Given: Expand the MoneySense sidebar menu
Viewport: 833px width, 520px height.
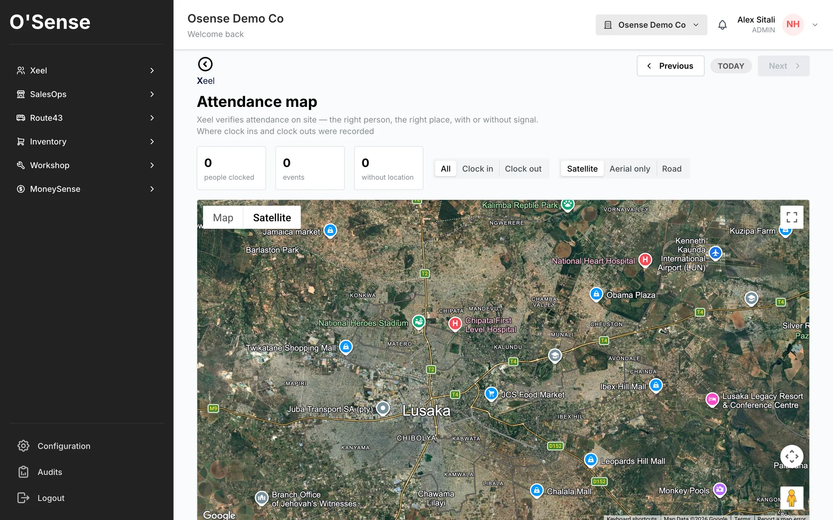Looking at the screenshot, I should coord(86,189).
